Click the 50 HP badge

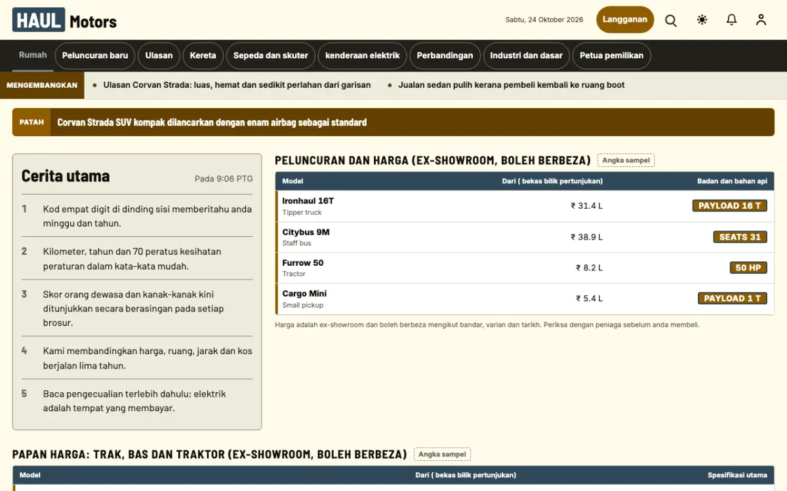(748, 268)
